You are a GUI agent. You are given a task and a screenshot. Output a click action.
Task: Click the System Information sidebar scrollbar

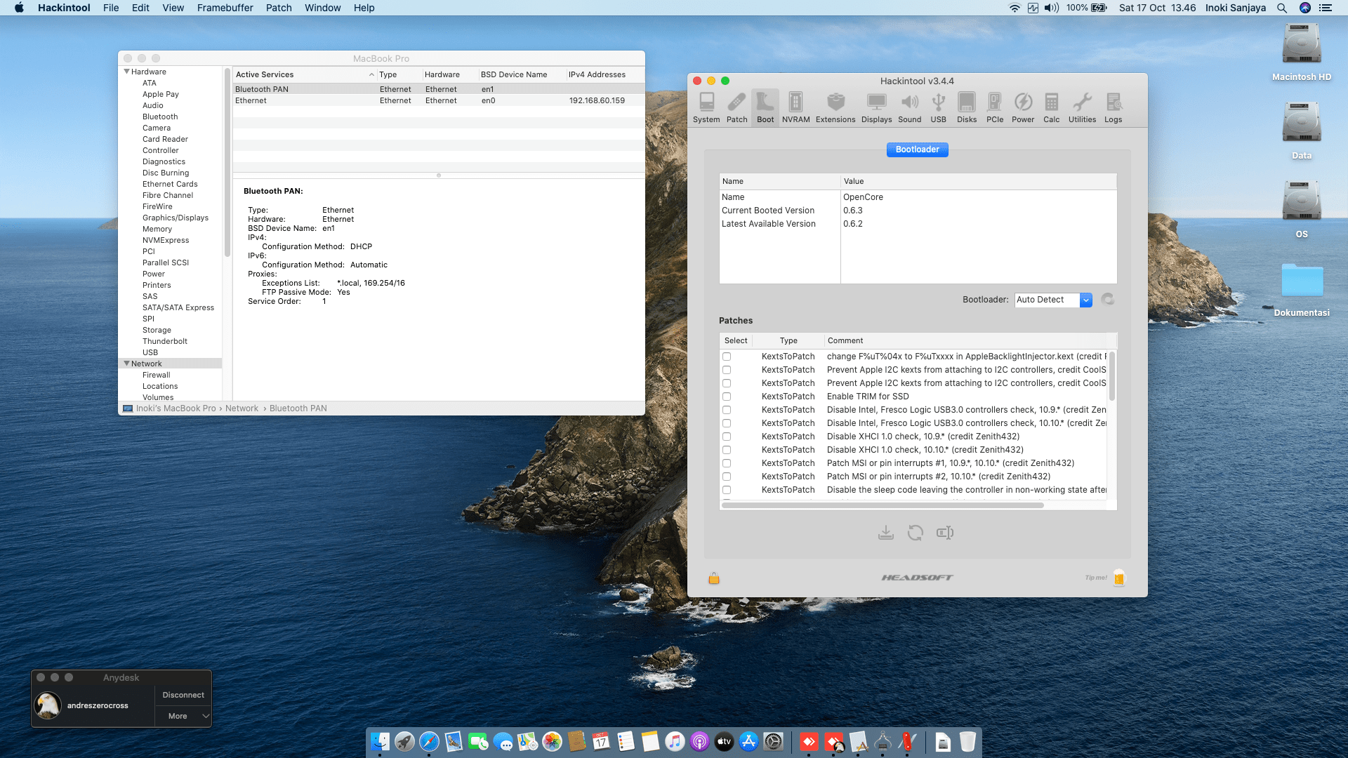coord(227,162)
